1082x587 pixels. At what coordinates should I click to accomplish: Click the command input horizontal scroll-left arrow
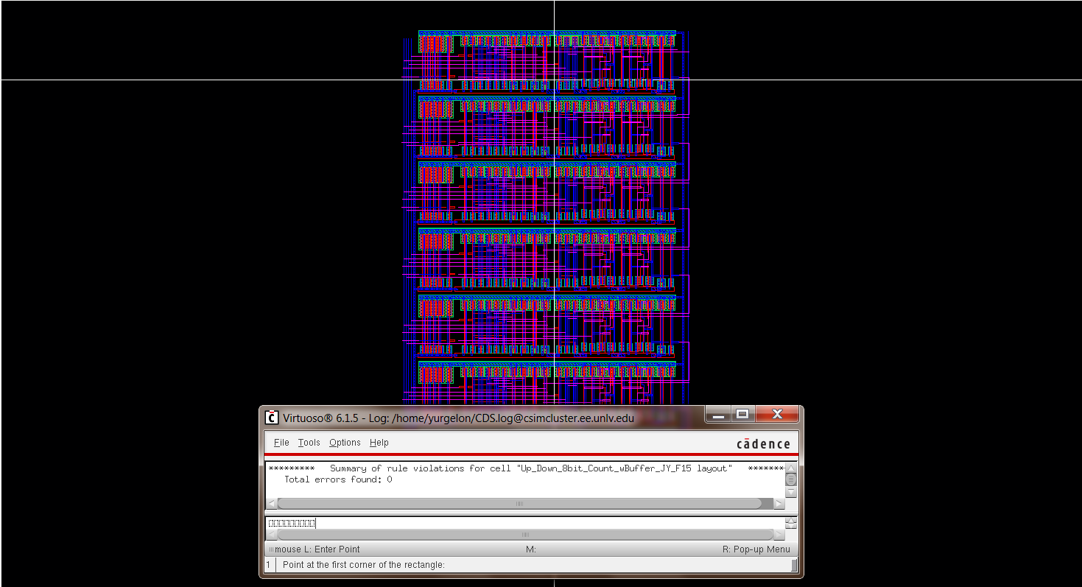[x=271, y=535]
